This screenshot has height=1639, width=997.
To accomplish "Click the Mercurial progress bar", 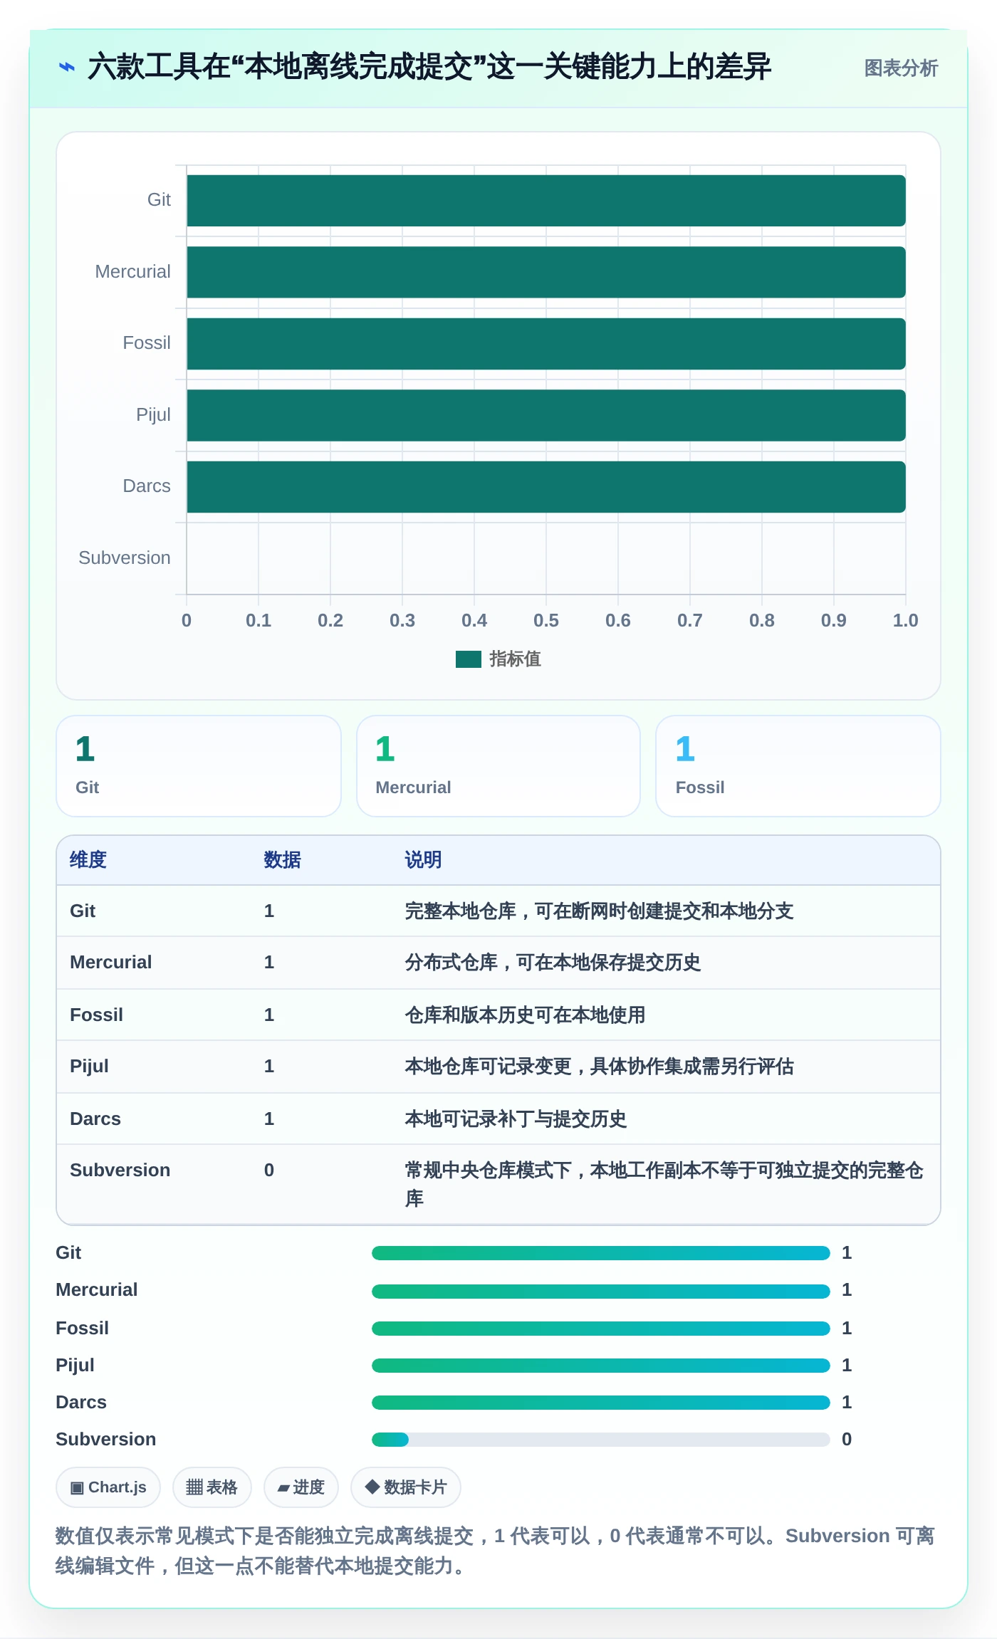I will [x=601, y=1291].
